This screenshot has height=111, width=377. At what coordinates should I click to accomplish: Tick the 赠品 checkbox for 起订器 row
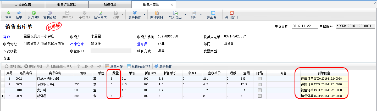pos(260,96)
